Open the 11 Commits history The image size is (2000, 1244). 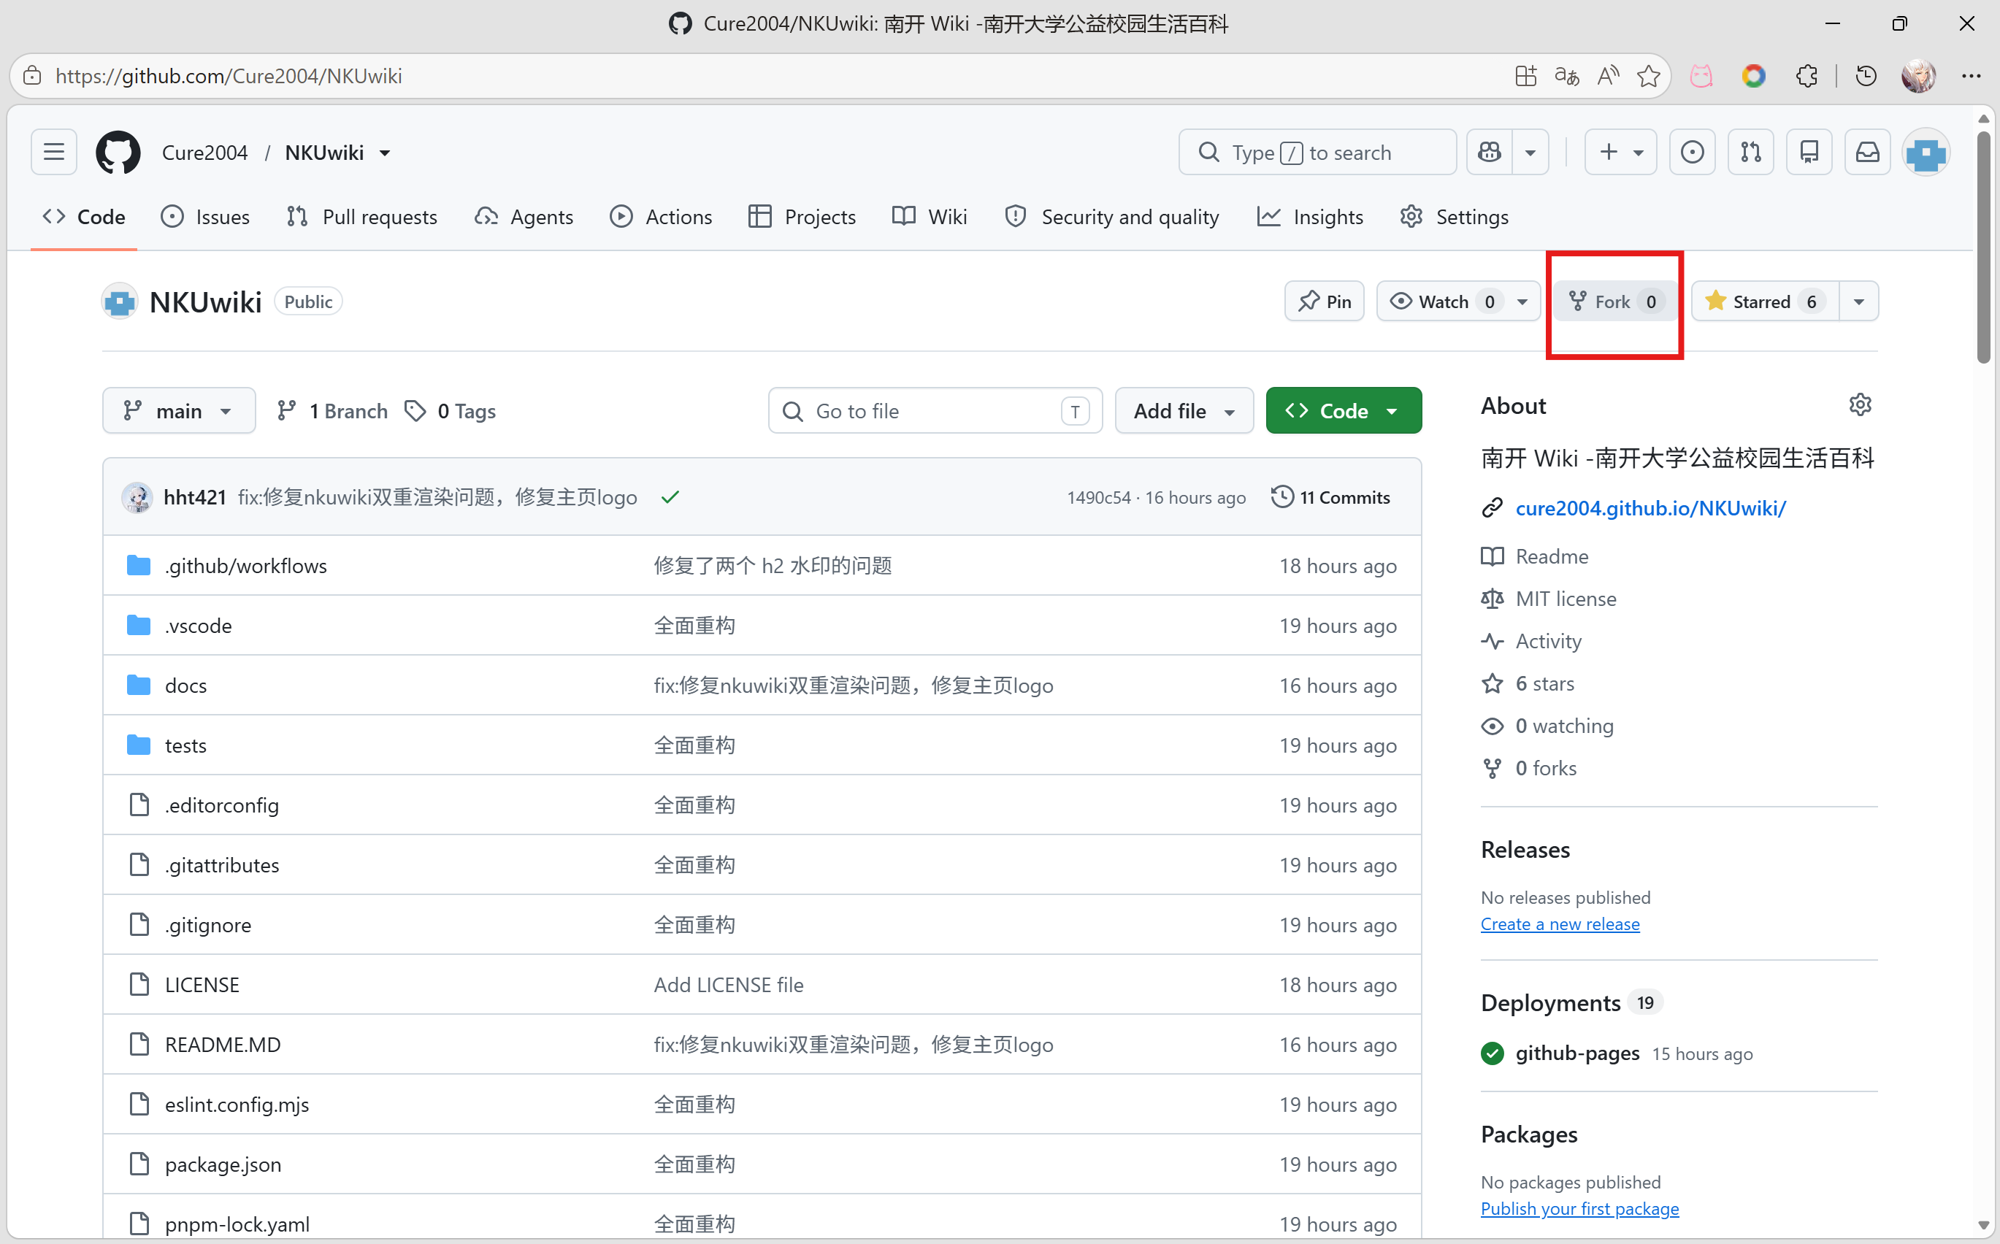[1330, 498]
